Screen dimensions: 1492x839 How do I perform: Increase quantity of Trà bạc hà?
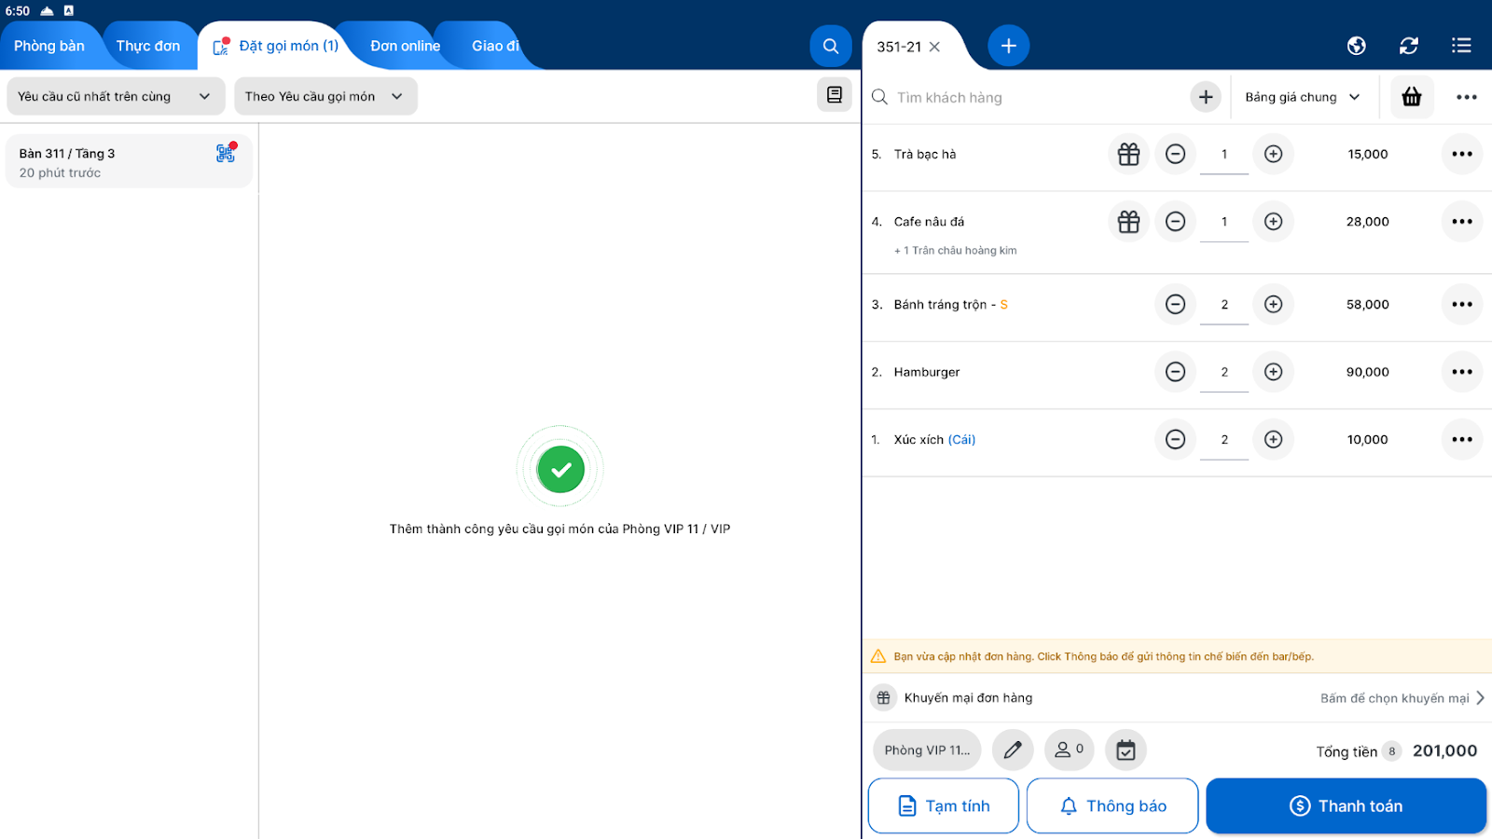(1273, 154)
